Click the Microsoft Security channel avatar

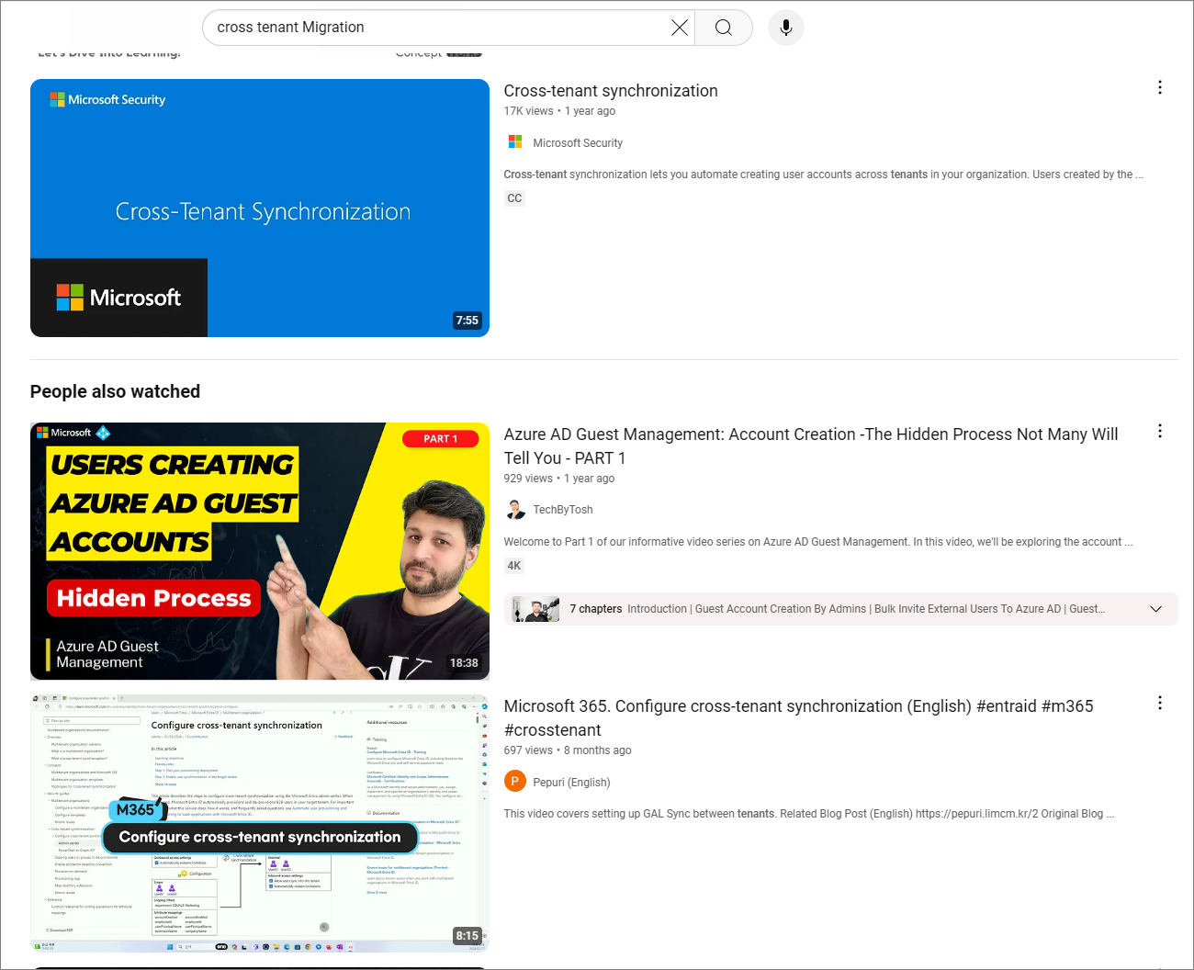[x=515, y=142]
